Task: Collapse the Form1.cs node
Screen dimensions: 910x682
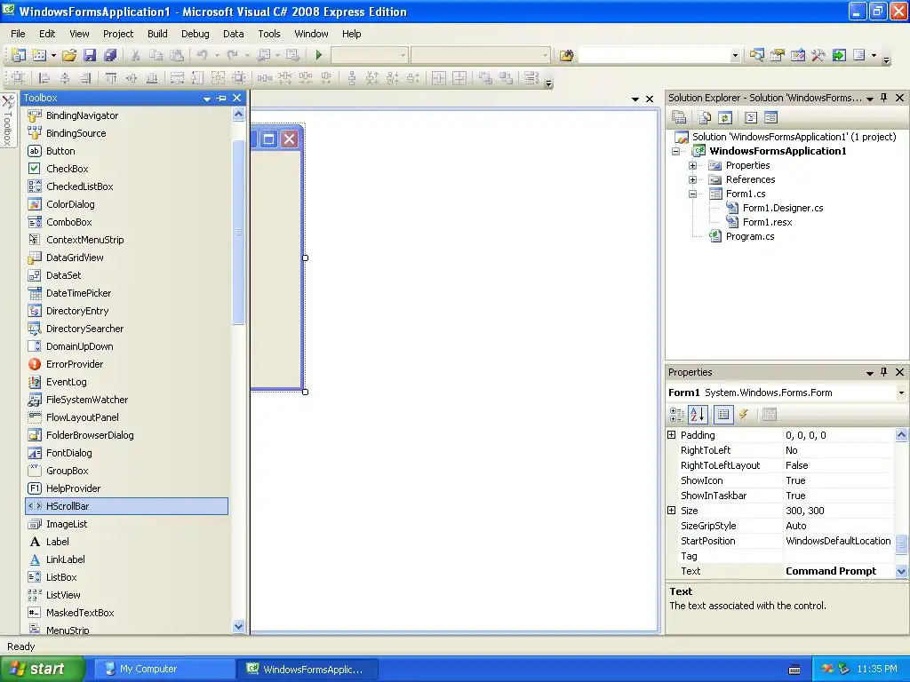Action: [x=692, y=194]
